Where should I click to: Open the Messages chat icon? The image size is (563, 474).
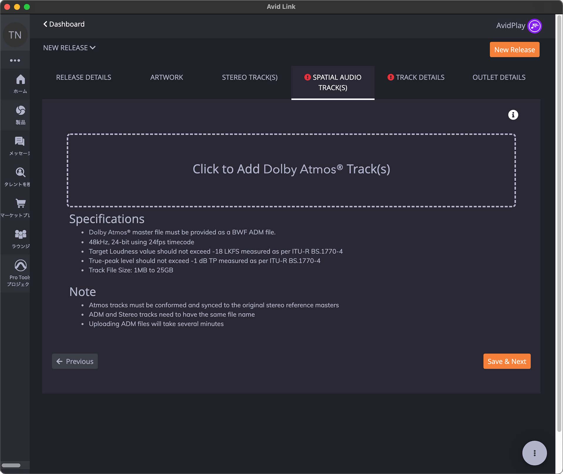point(20,142)
